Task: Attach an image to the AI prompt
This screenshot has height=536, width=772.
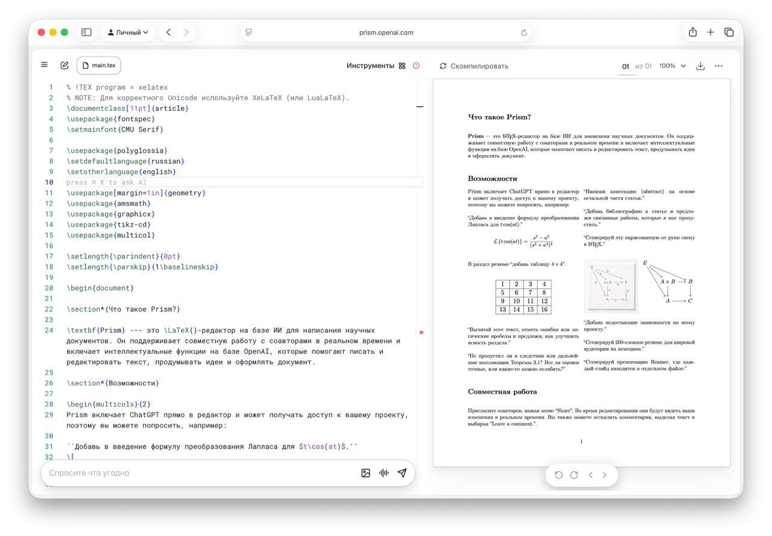Action: tap(365, 473)
